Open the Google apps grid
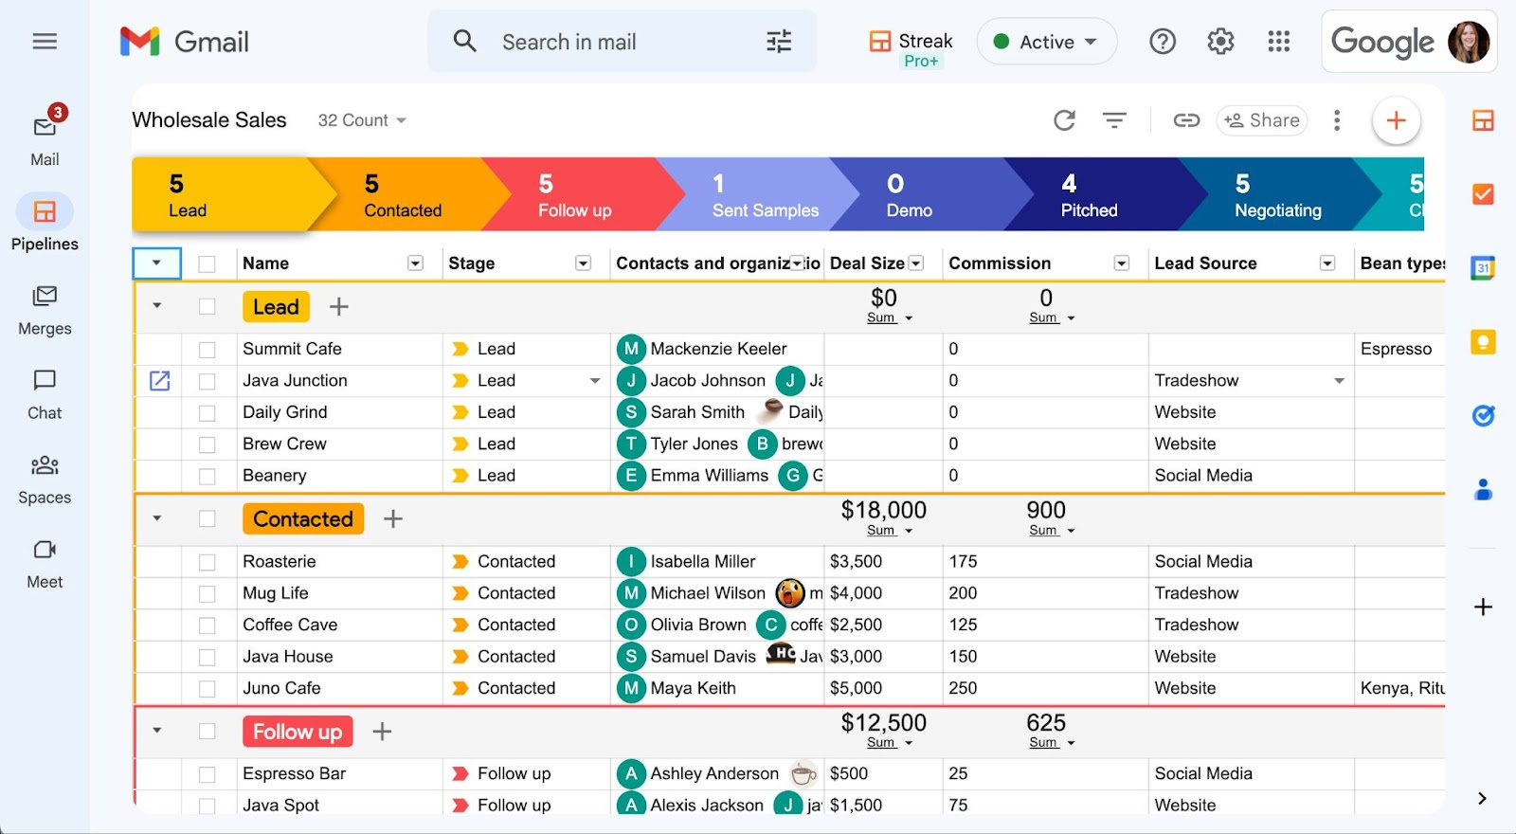The height and width of the screenshot is (834, 1516). (1278, 42)
